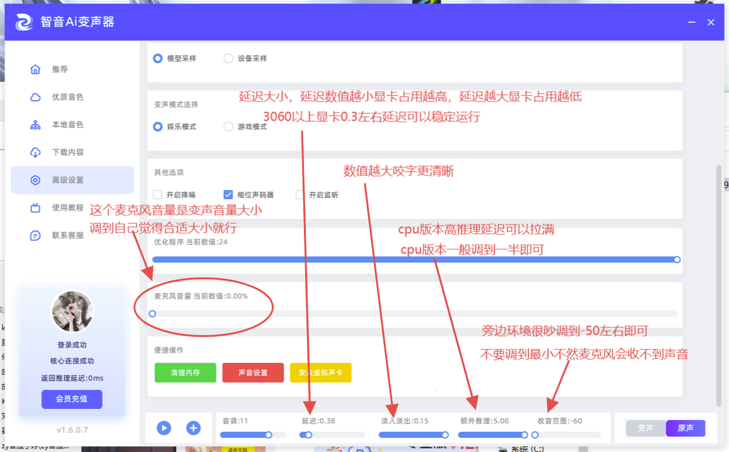Toggle the 相位声码器 checkbox
This screenshot has height=452, width=729.
(228, 195)
